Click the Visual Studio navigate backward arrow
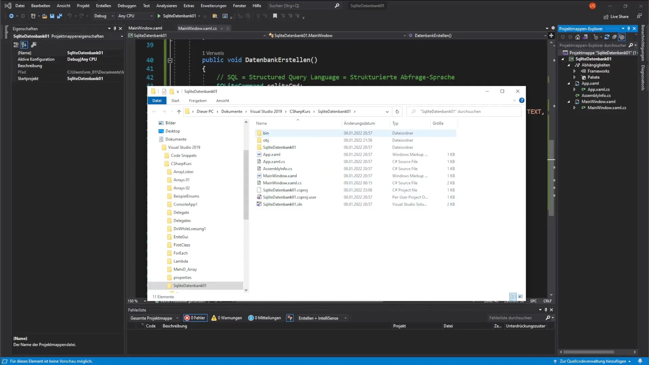 click(x=11, y=16)
